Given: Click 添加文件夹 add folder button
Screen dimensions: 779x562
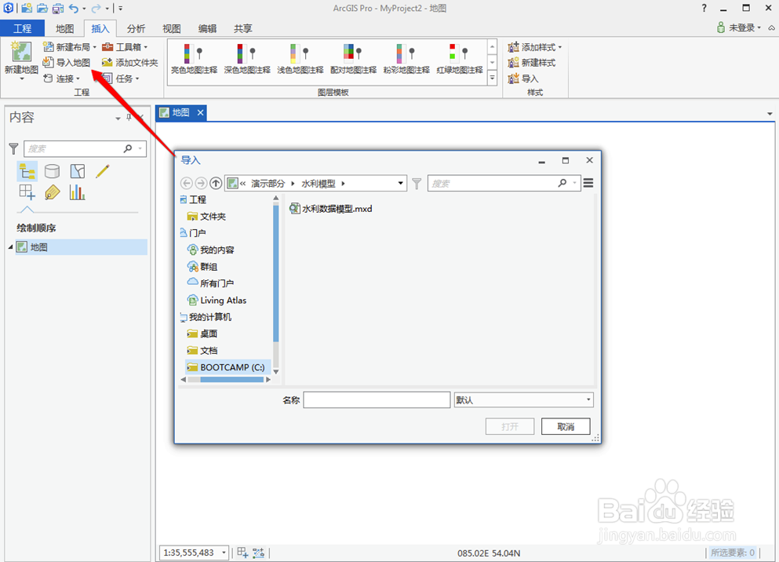Looking at the screenshot, I should (129, 63).
